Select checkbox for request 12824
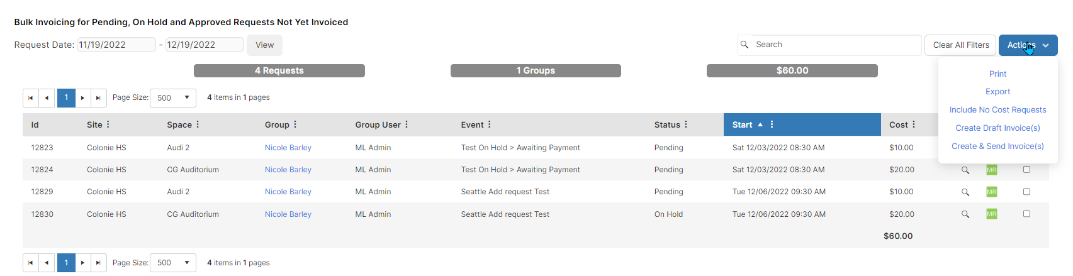Image resolution: width=1073 pixels, height=276 pixels. coord(1026,170)
